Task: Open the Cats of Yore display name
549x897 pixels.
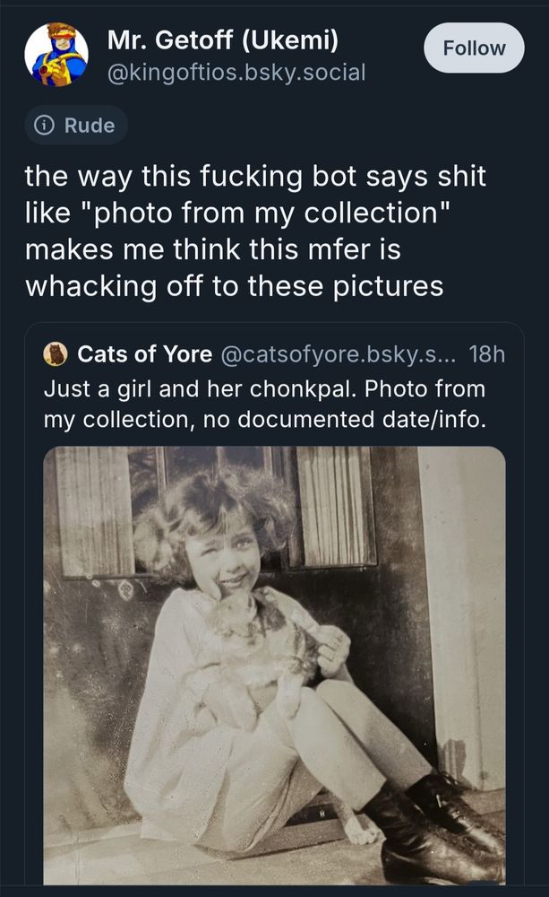Action: pos(143,354)
